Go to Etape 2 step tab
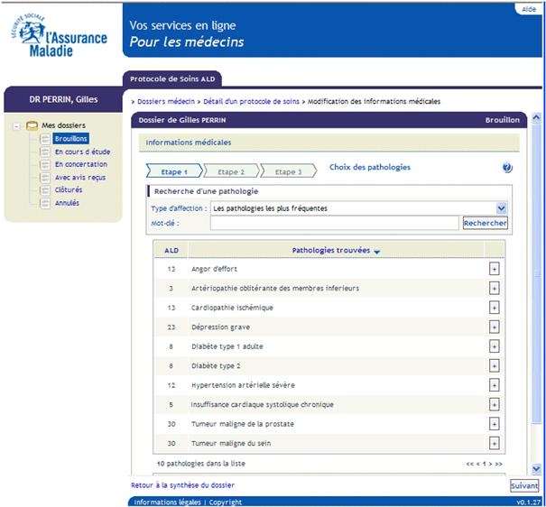Image resolution: width=546 pixels, height=507 pixels. [x=231, y=171]
